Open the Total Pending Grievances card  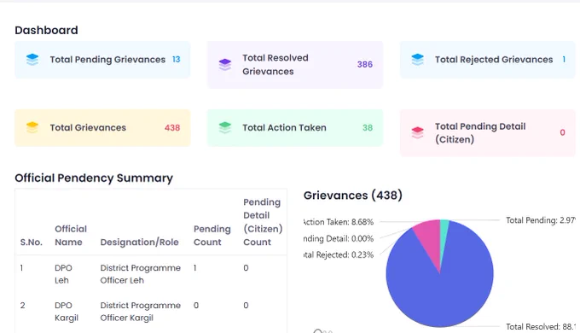(x=102, y=60)
